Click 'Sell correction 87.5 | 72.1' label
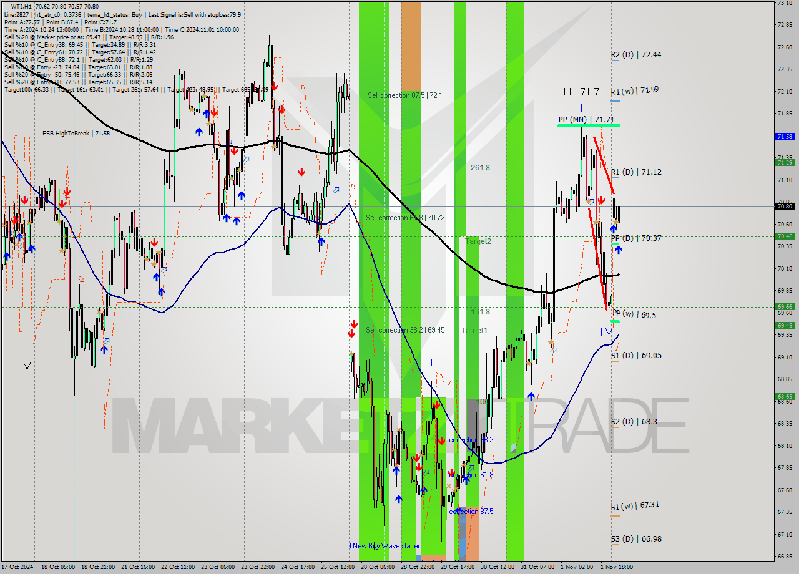The width and height of the screenshot is (799, 574). (404, 95)
